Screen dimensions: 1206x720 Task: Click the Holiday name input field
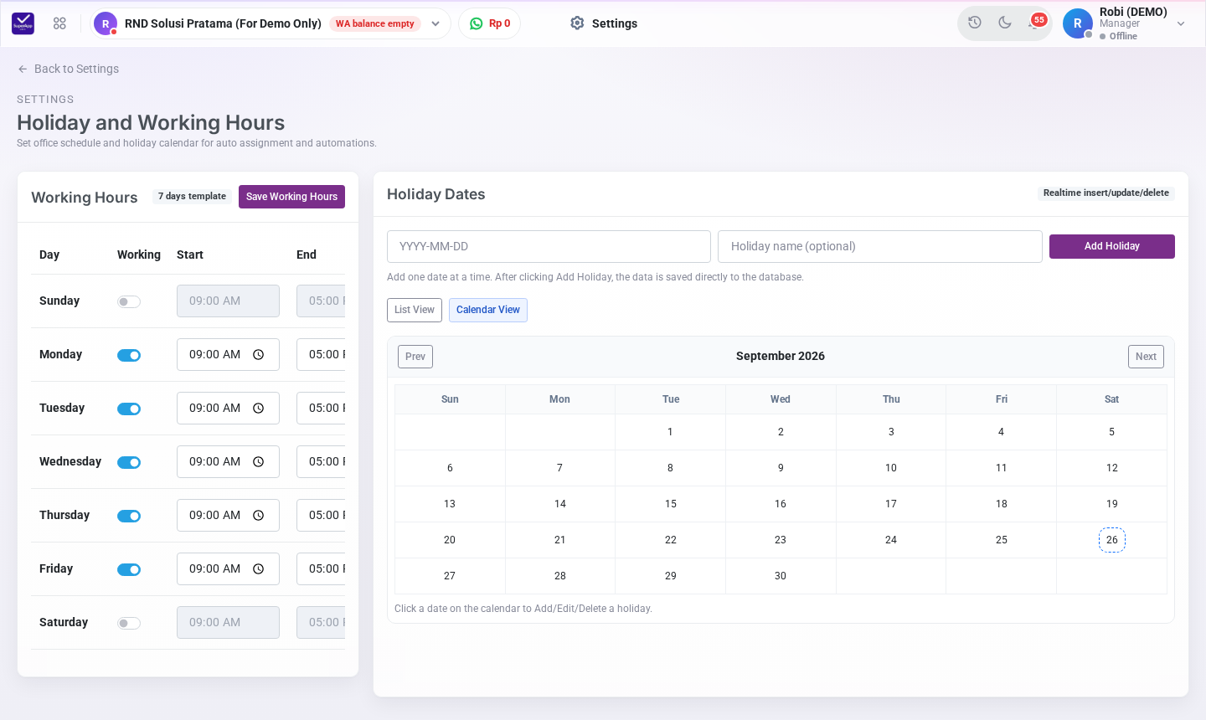(x=880, y=247)
